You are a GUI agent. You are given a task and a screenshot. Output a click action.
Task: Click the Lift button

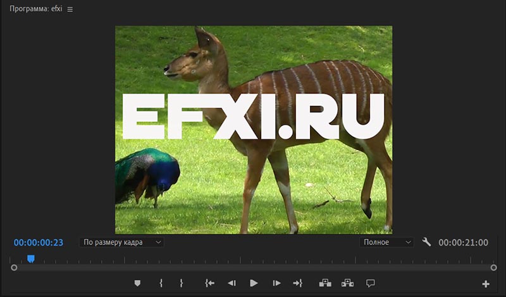tap(325, 283)
